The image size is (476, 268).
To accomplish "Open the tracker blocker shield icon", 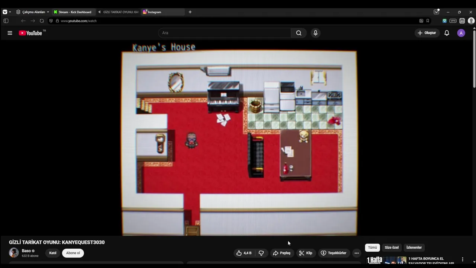I will [x=51, y=21].
